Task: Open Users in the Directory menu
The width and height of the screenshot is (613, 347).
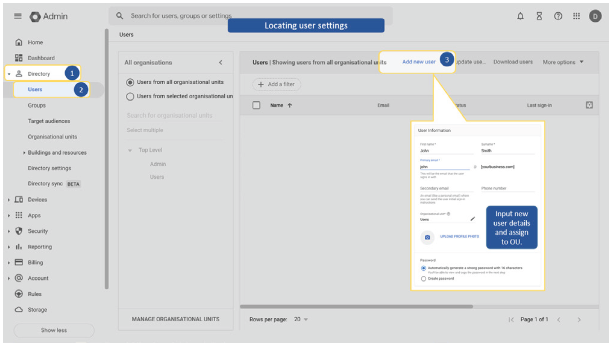Action: [x=35, y=89]
